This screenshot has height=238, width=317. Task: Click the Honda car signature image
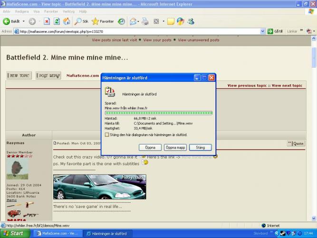(100, 187)
